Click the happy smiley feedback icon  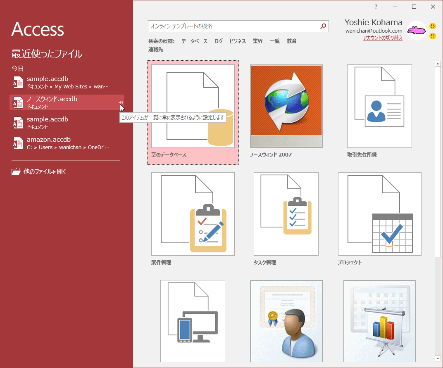click(x=433, y=26)
